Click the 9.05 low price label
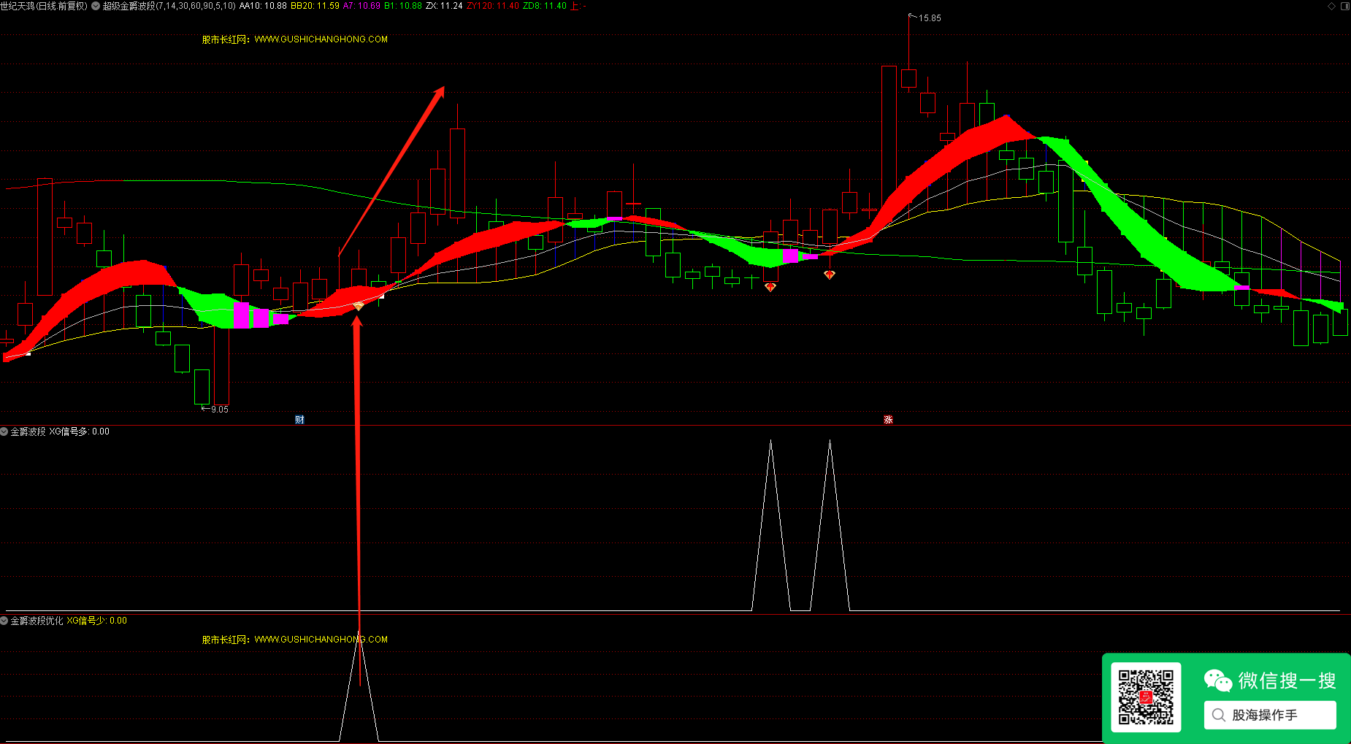This screenshot has width=1351, height=744. pyautogui.click(x=220, y=410)
